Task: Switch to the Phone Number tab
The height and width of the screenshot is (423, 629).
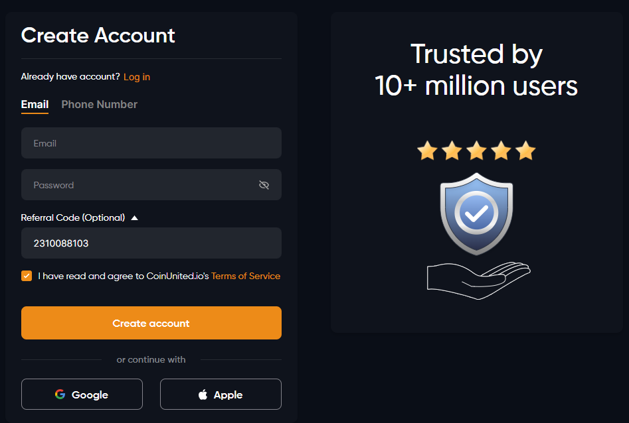Action: click(99, 105)
